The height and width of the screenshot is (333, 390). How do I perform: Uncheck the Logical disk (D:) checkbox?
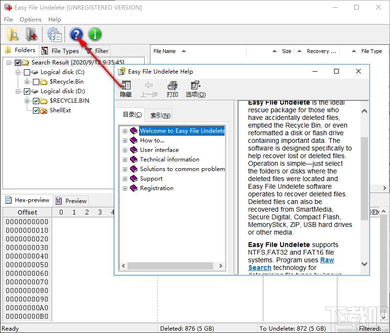(x=27, y=92)
